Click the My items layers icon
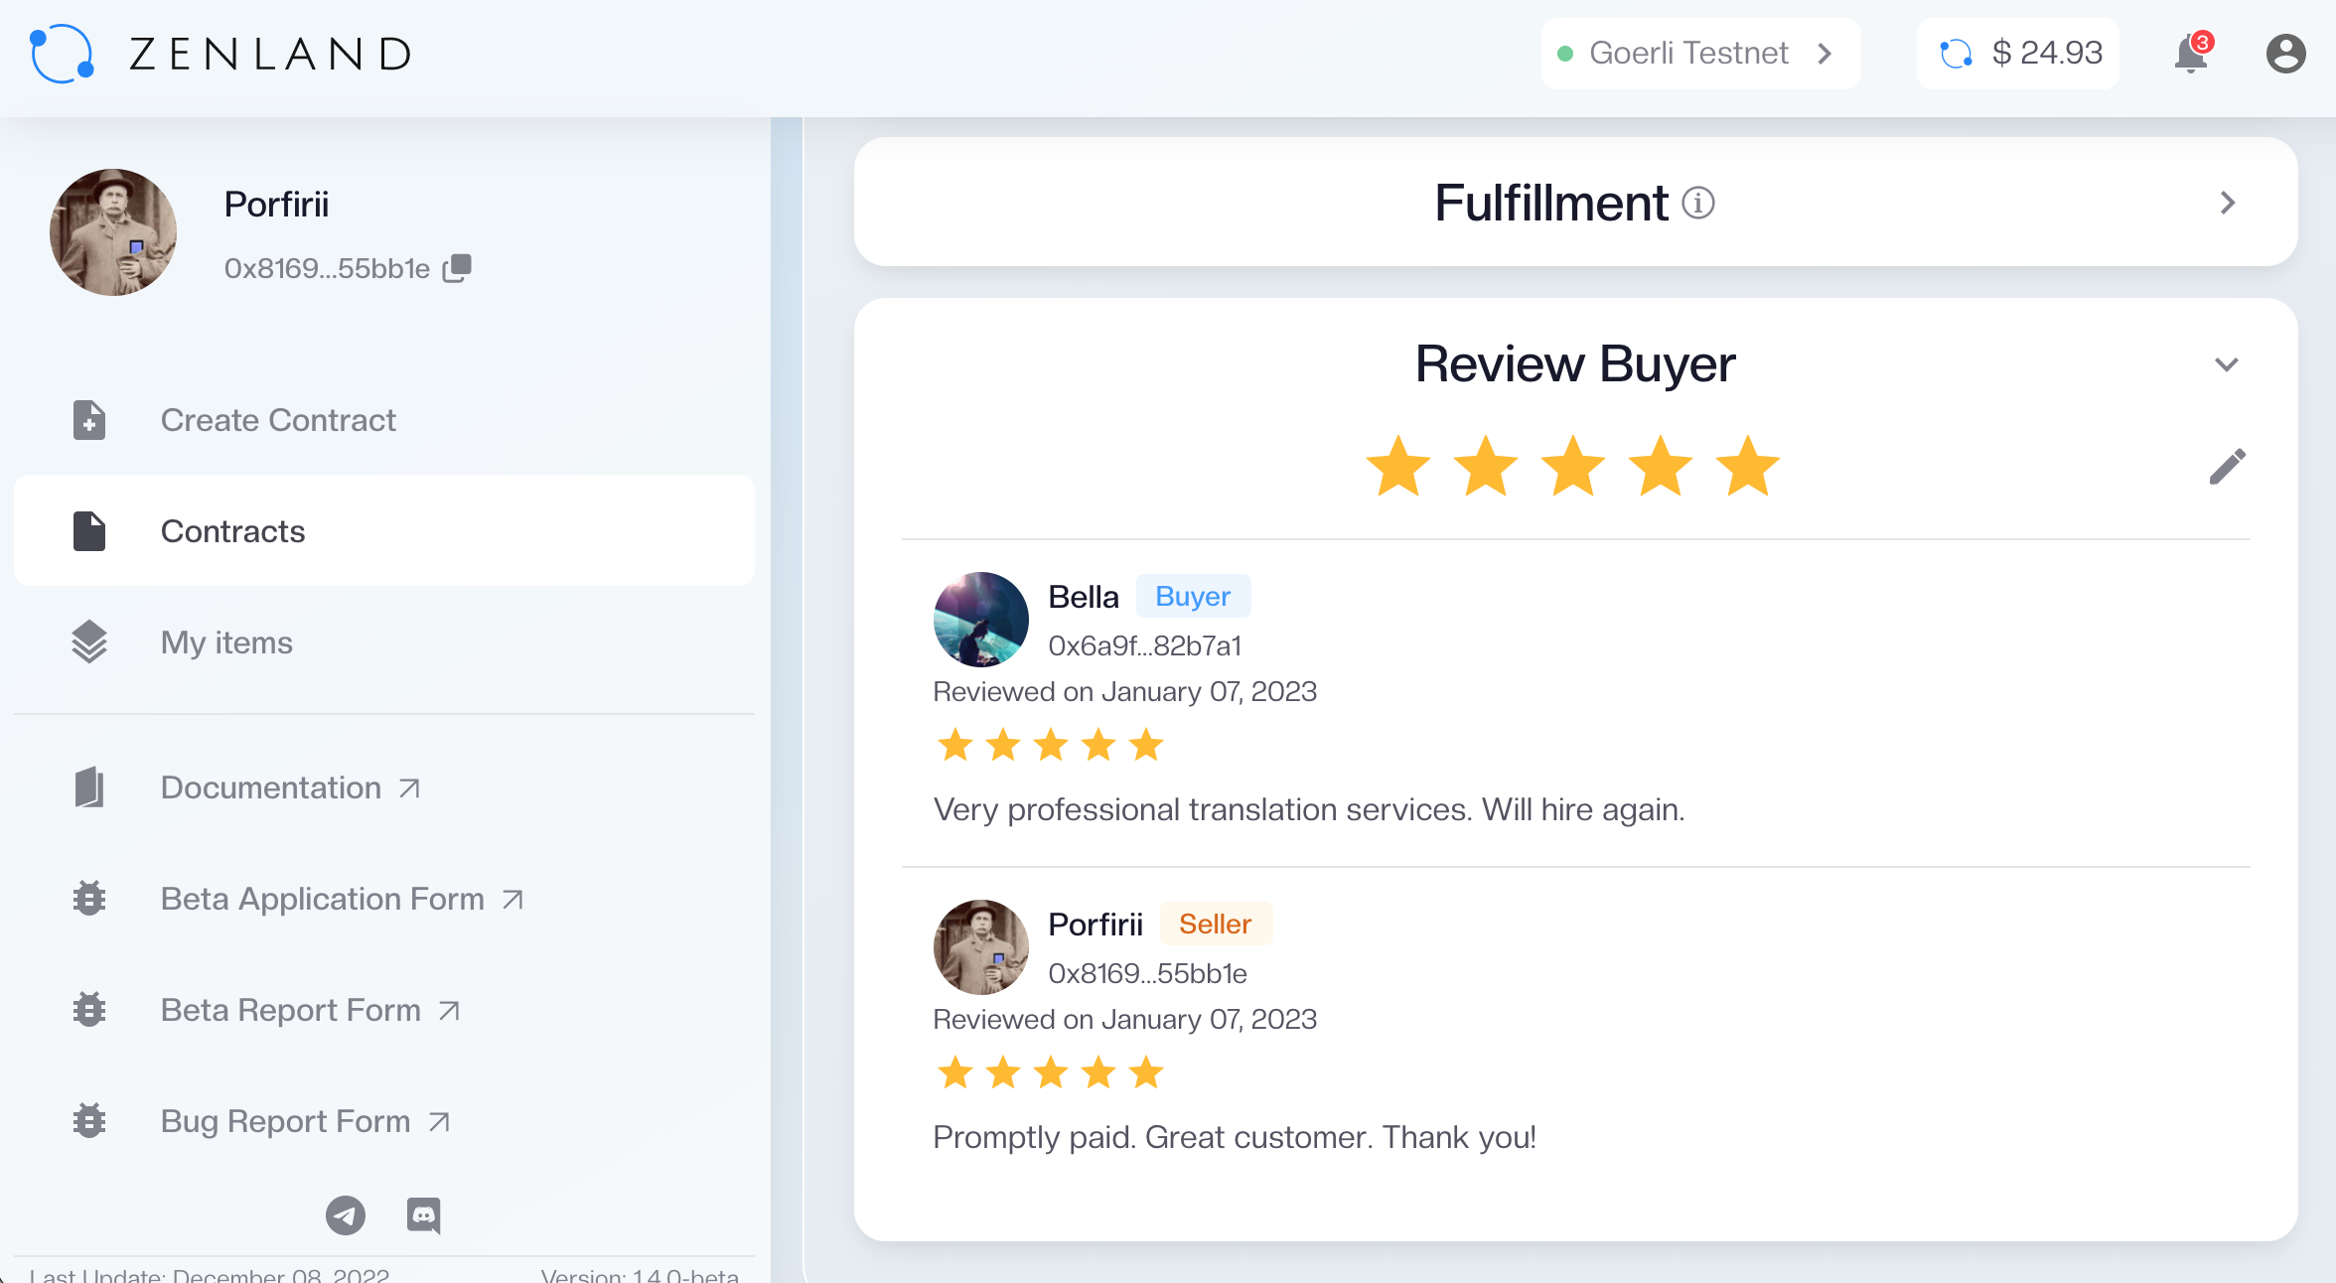 89,642
